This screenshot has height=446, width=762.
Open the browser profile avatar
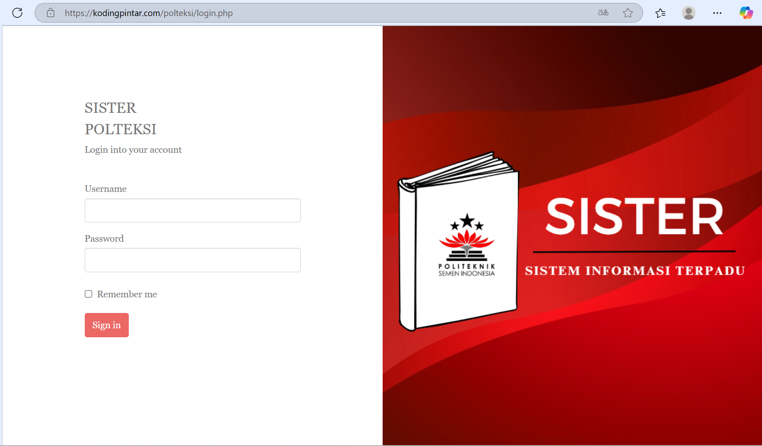[689, 13]
